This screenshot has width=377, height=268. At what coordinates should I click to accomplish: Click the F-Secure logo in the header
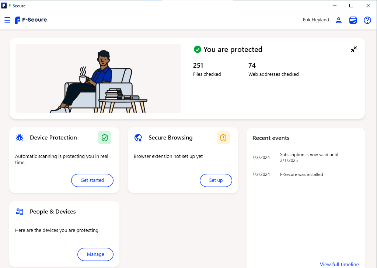[x=31, y=20]
